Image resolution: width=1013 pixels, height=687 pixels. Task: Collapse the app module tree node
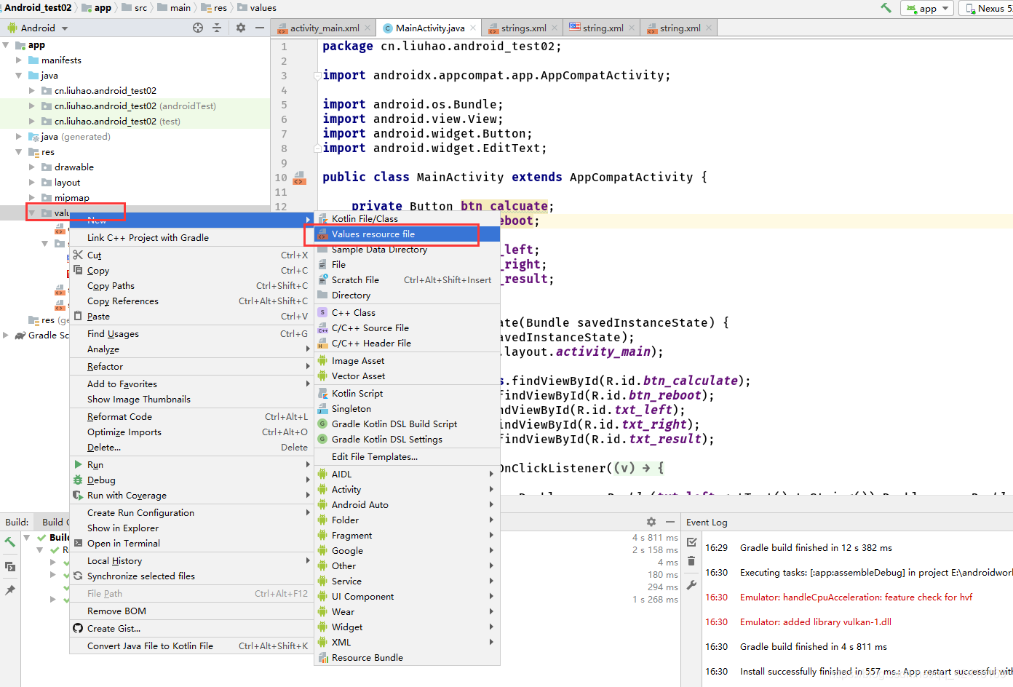click(7, 45)
